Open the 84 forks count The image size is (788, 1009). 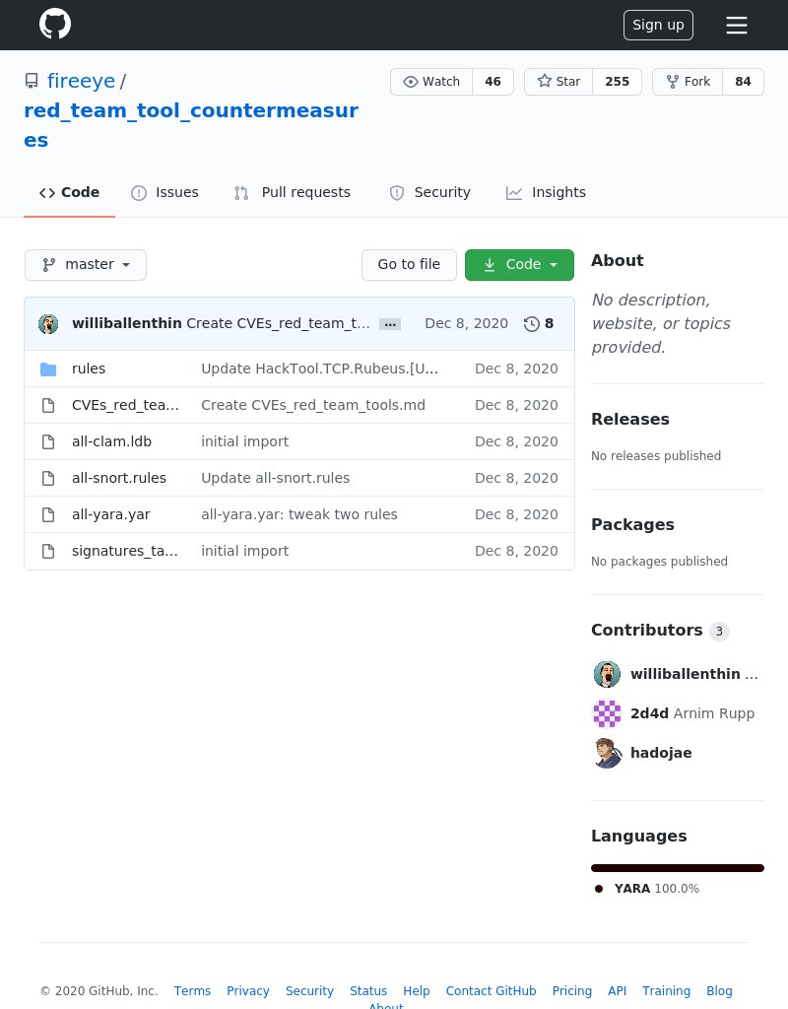(743, 82)
